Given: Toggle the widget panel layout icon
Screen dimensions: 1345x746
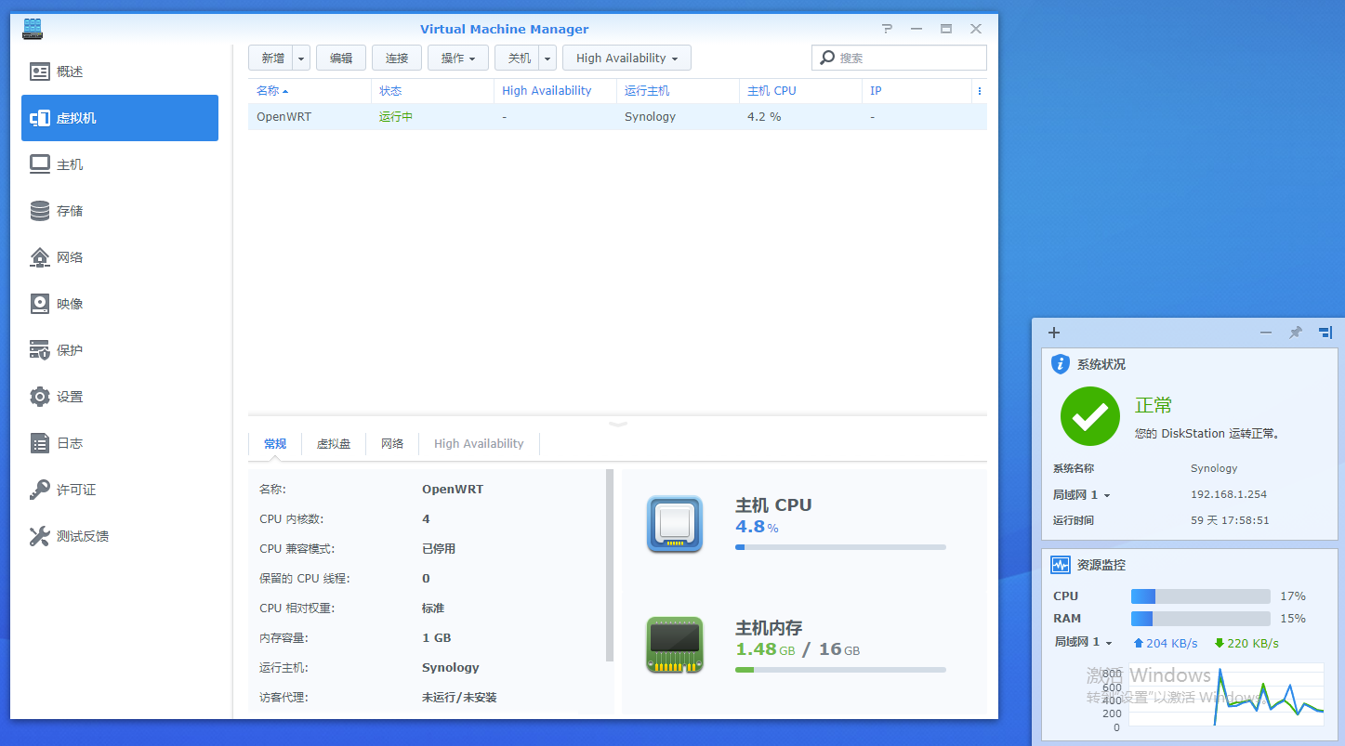Looking at the screenshot, I should click(x=1325, y=333).
